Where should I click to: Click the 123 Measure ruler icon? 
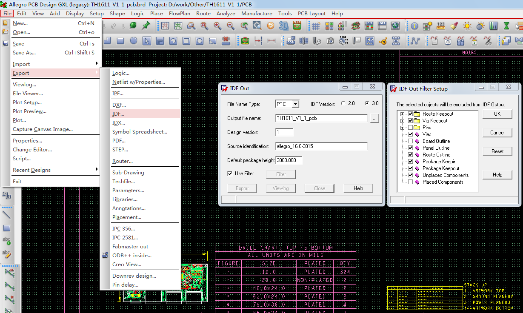(441, 26)
